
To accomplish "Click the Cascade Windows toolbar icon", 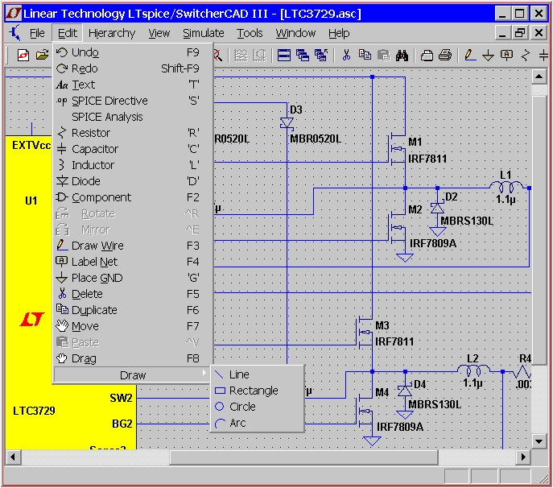I will (303, 56).
